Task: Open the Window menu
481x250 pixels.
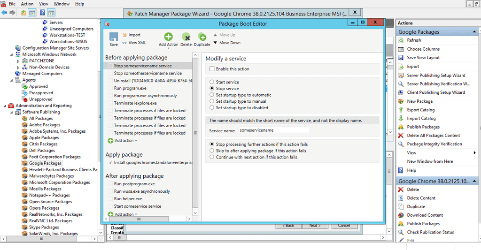Action: click(x=62, y=4)
